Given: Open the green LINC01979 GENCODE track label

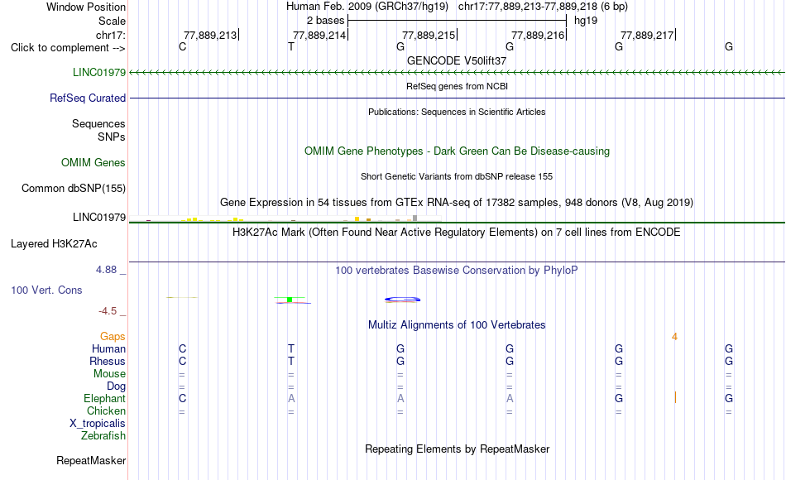Looking at the screenshot, I should coord(99,72).
